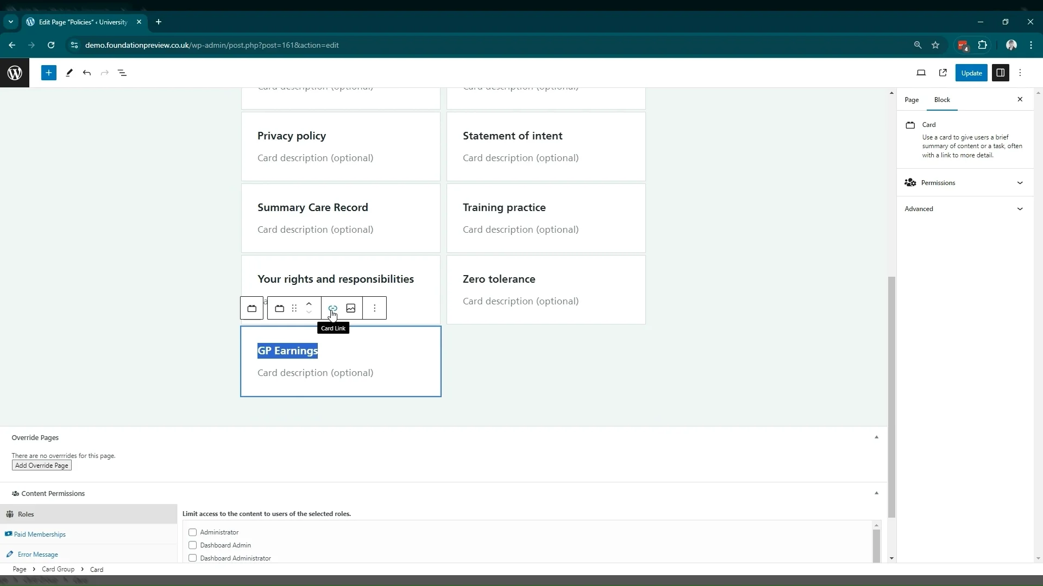Screen dimensions: 1043x586
Task: Expand the Permissions panel chevron
Action: click(1020, 183)
